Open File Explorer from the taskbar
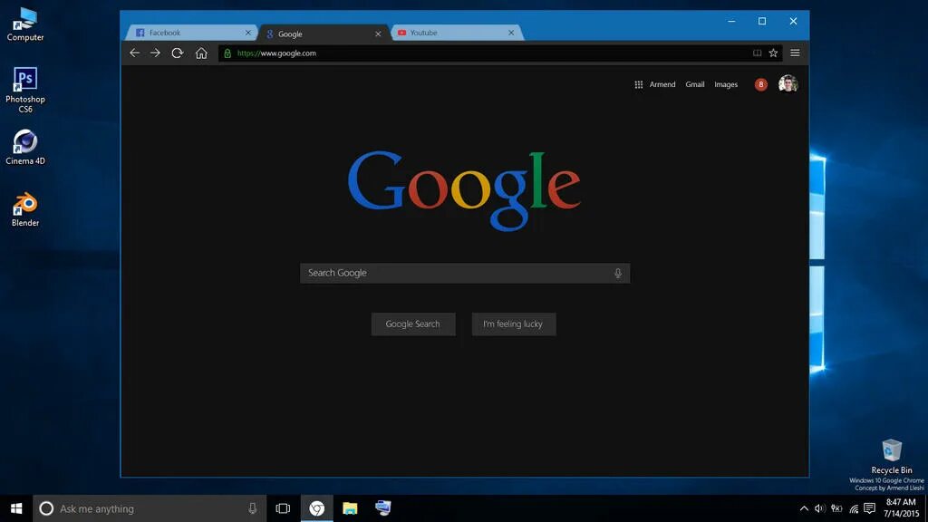 tap(350, 508)
